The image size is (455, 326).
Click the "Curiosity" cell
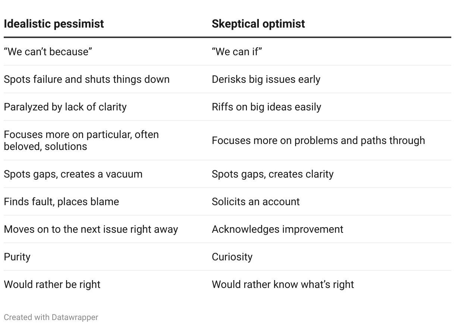232,257
